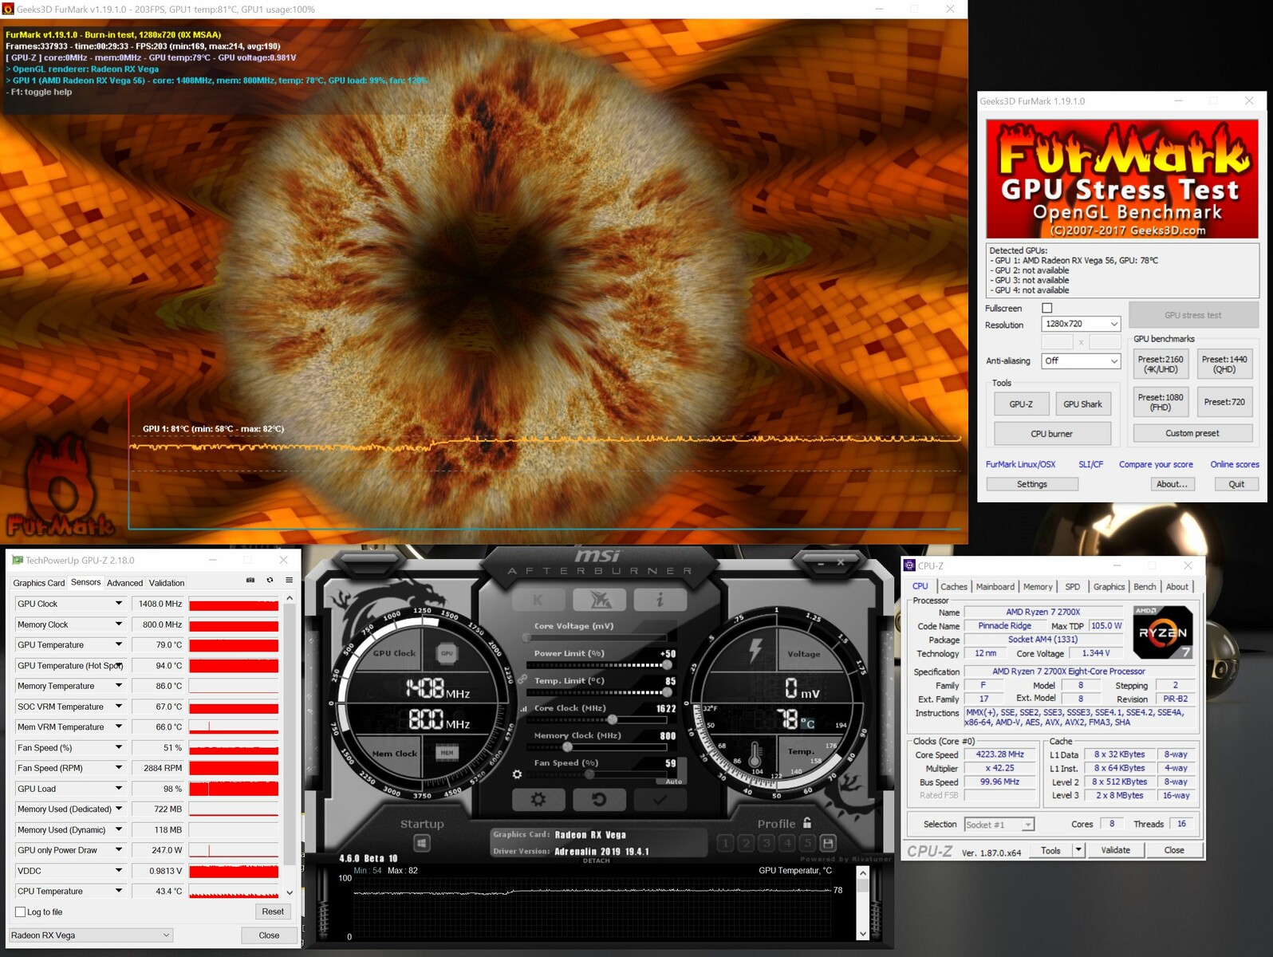Click the GPU-Z screenshot camera icon

250,581
